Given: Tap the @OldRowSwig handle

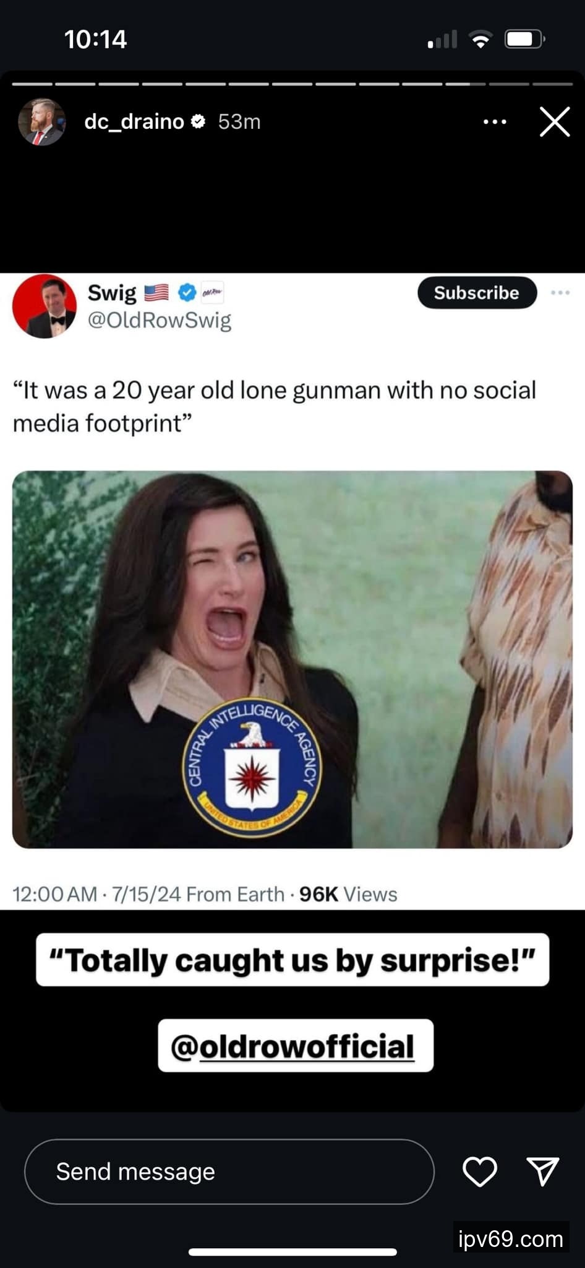Looking at the screenshot, I should coord(160,320).
